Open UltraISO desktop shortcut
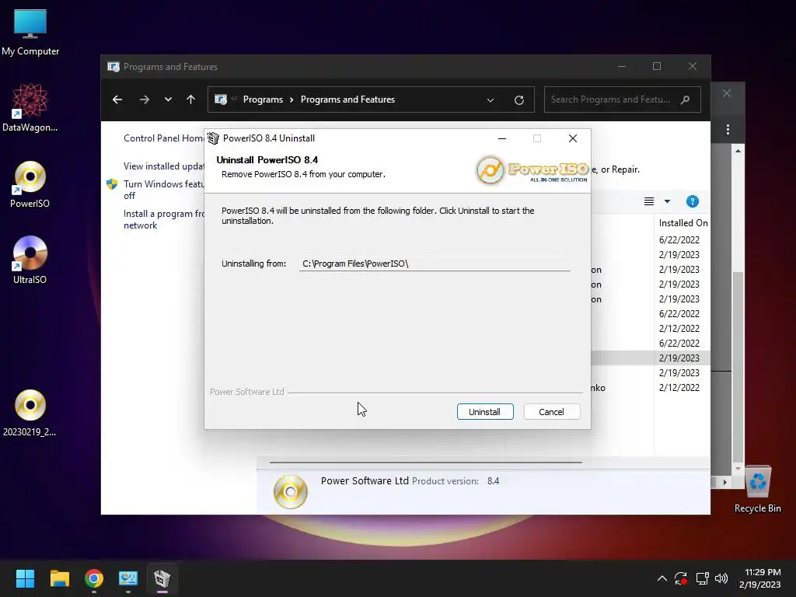Image resolution: width=796 pixels, height=597 pixels. point(30,260)
